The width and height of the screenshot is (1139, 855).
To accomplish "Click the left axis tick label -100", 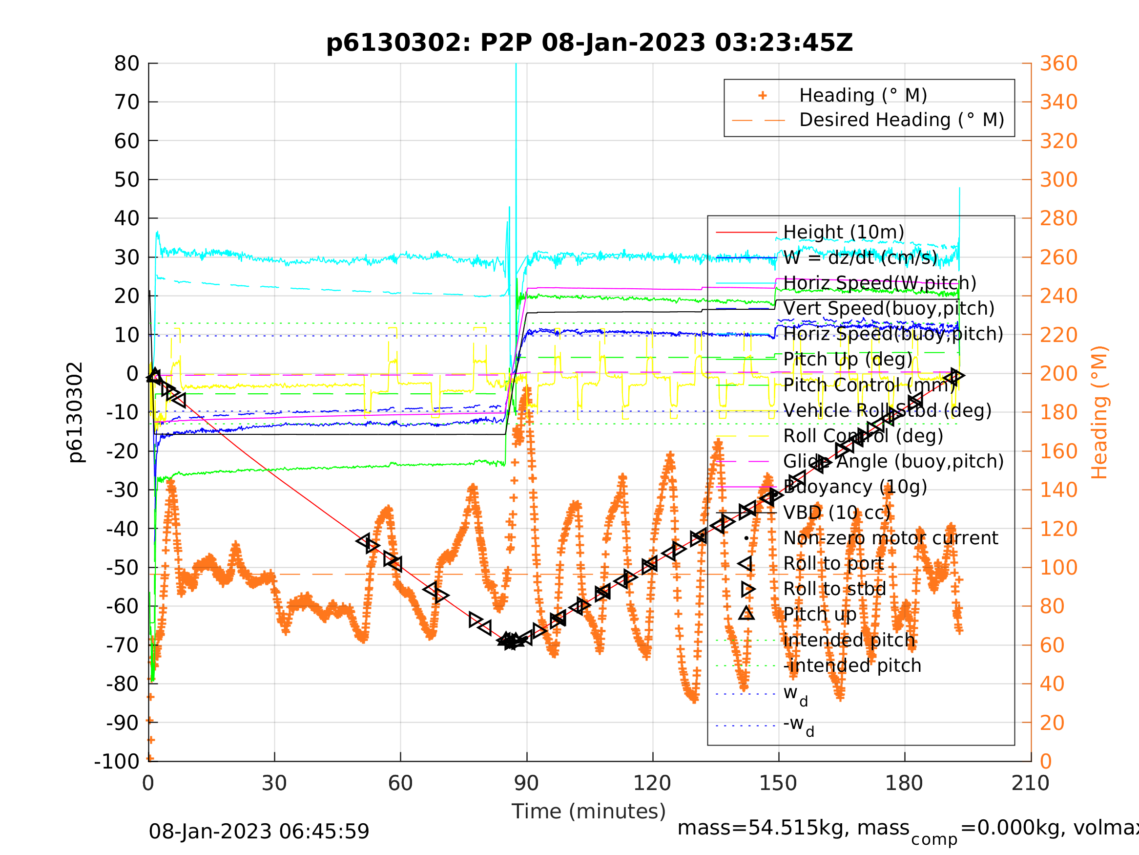I will 117,761.
